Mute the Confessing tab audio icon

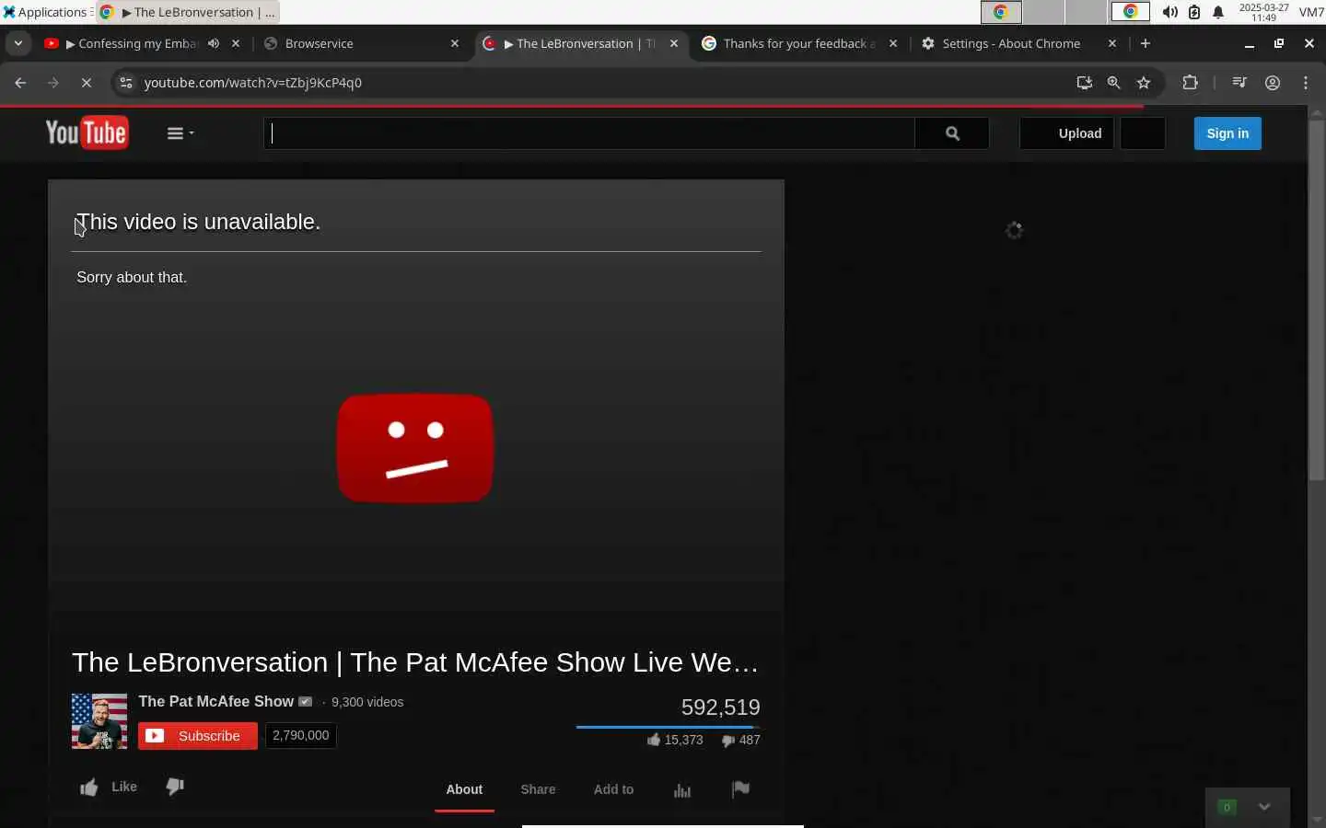(x=214, y=43)
